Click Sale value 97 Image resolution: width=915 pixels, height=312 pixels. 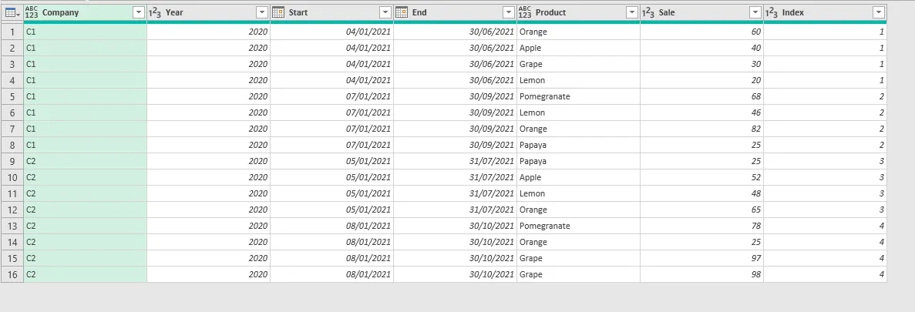[x=701, y=258]
